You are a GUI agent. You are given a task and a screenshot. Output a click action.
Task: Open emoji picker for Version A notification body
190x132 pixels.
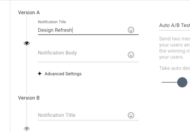[131, 55]
